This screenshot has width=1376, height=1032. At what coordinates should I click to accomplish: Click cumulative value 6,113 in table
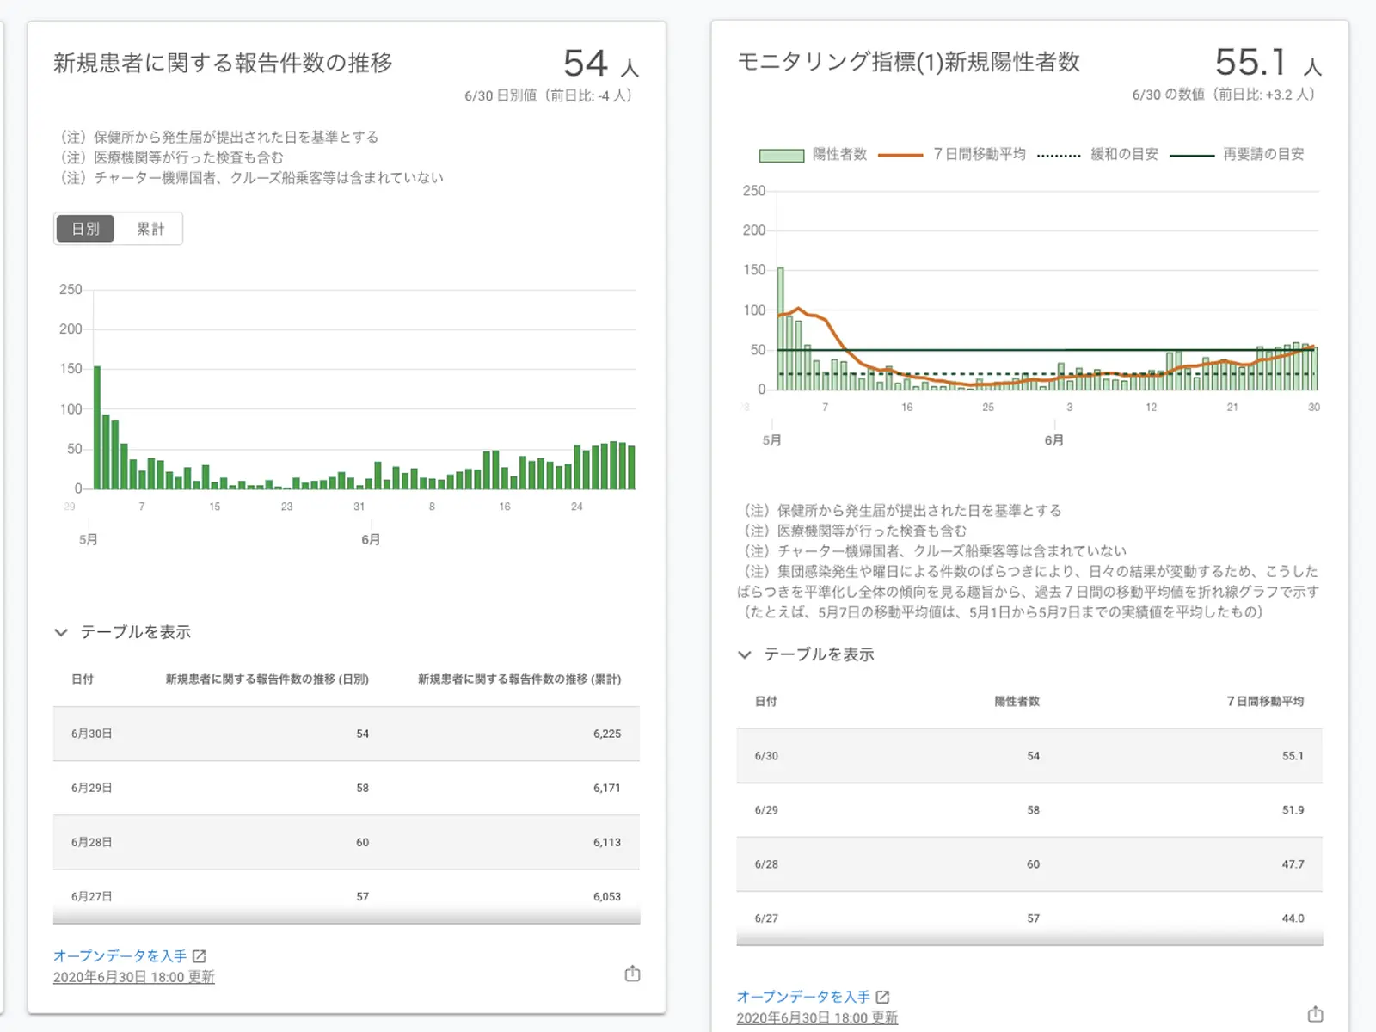pos(606,842)
